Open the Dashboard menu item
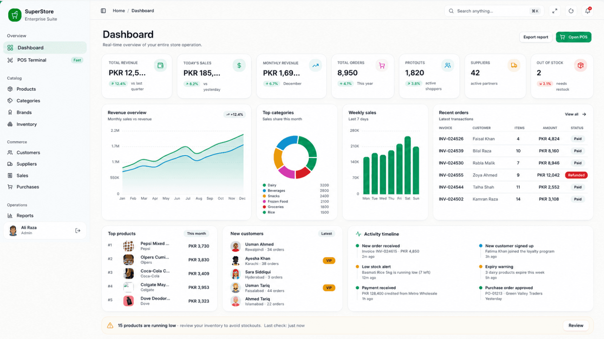 point(45,47)
